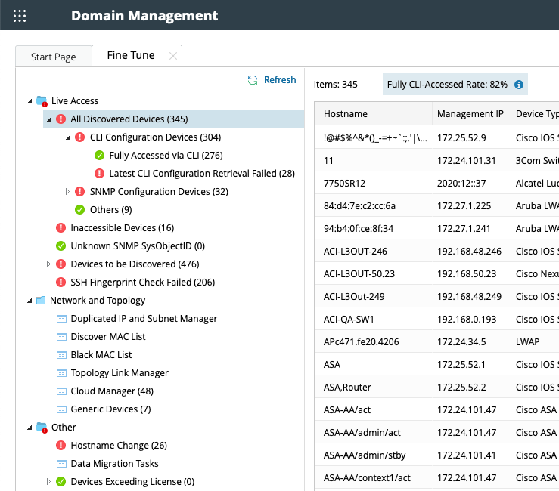Click green check icon for Fully Accessed via CLI
559x491 pixels.
click(x=100, y=156)
